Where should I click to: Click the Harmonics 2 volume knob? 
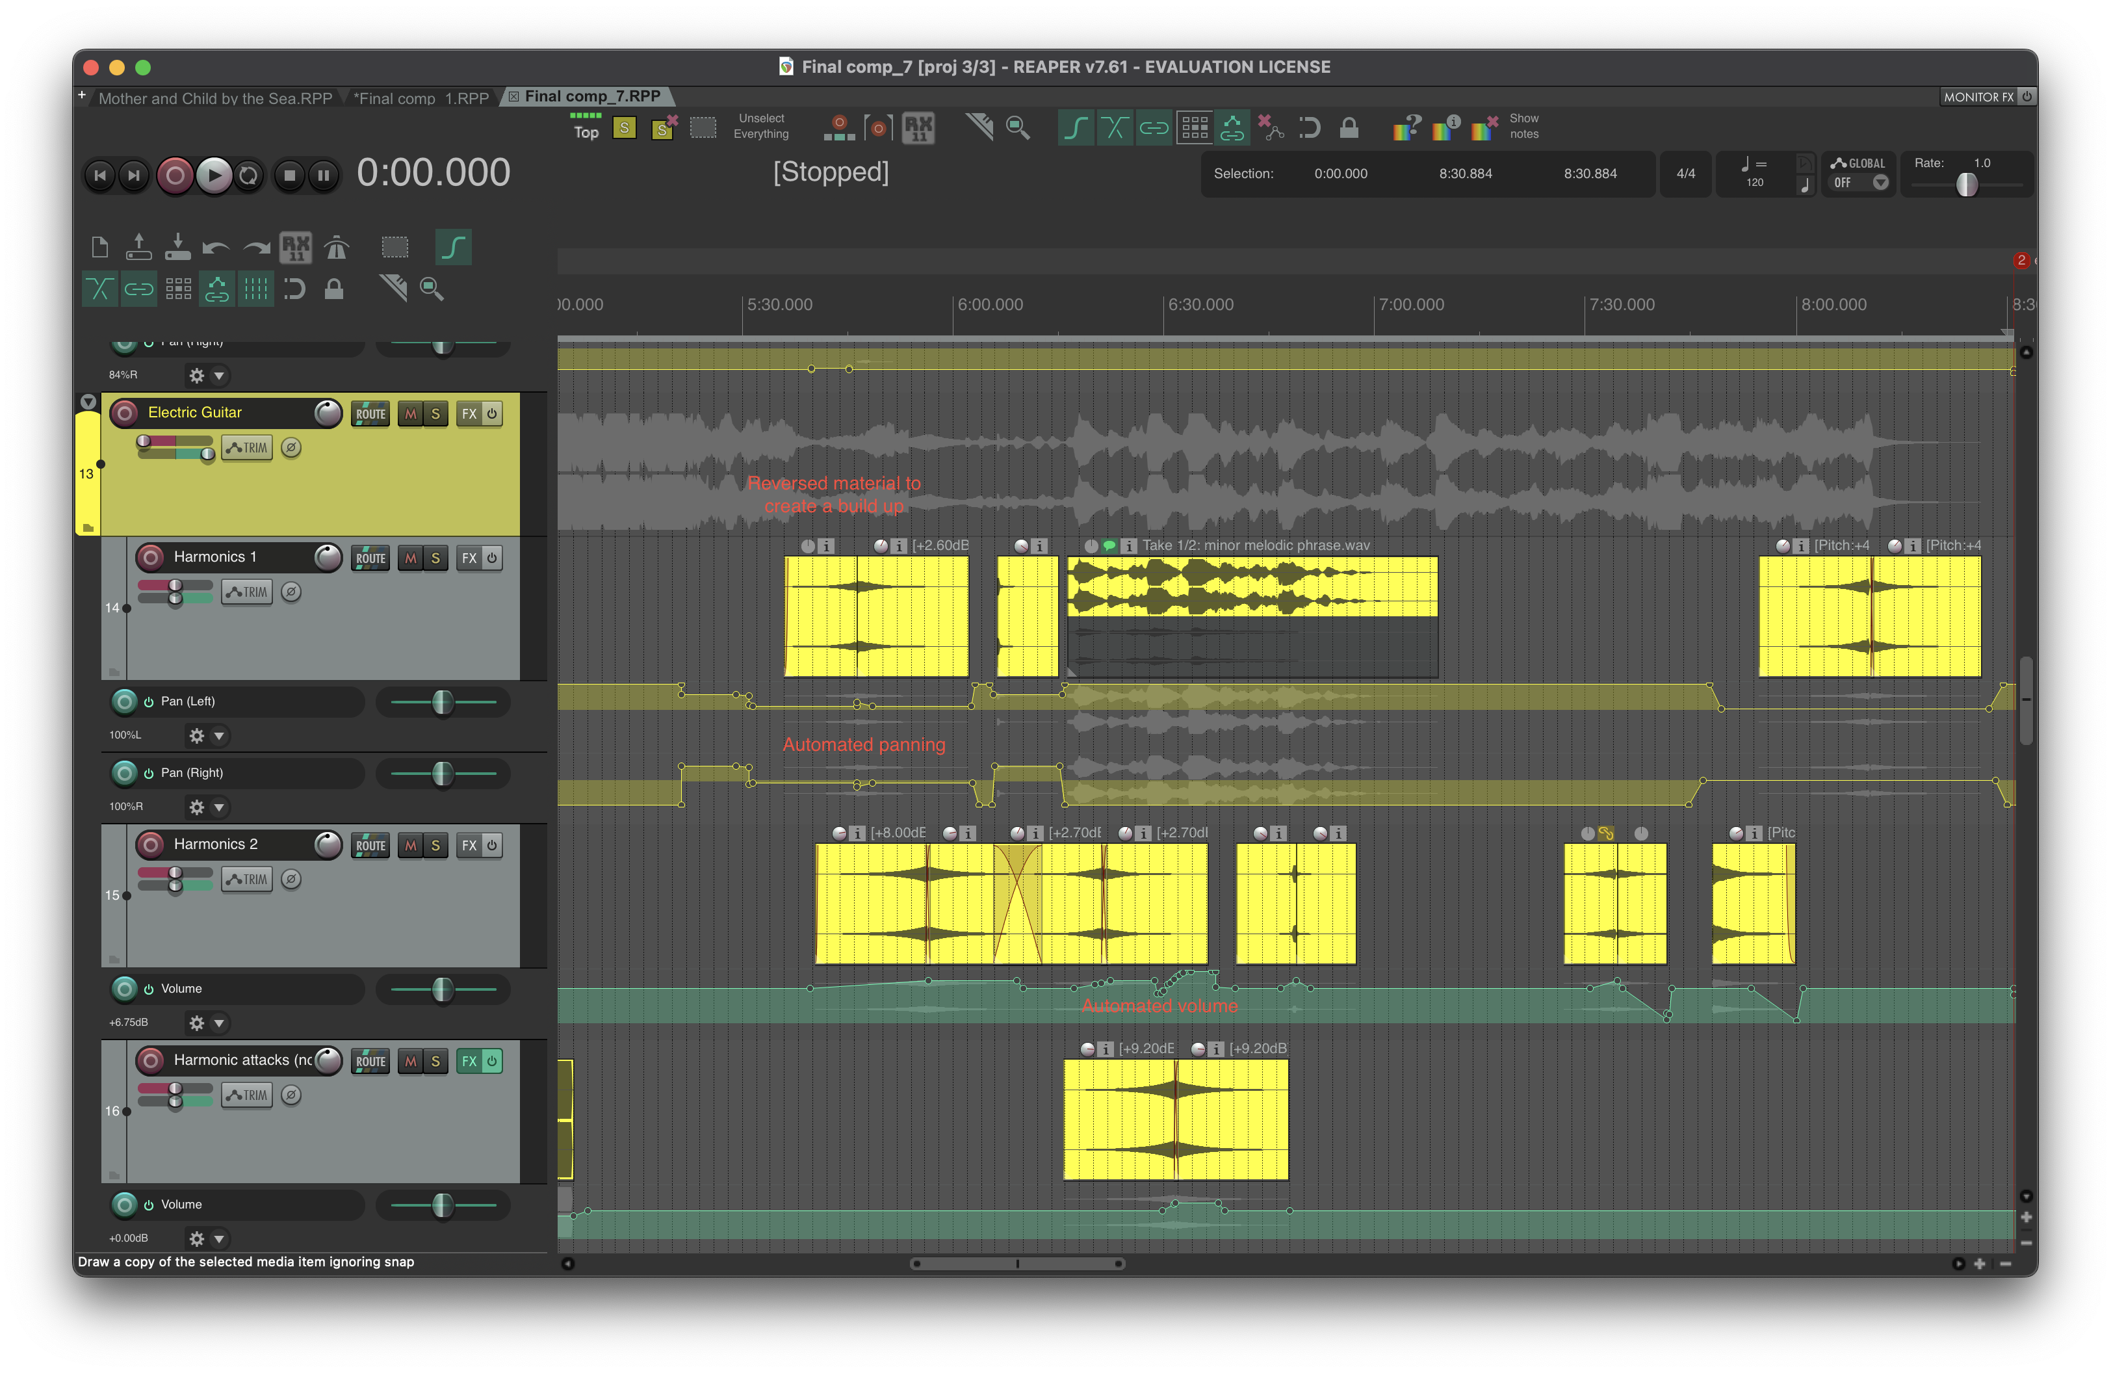point(328,844)
